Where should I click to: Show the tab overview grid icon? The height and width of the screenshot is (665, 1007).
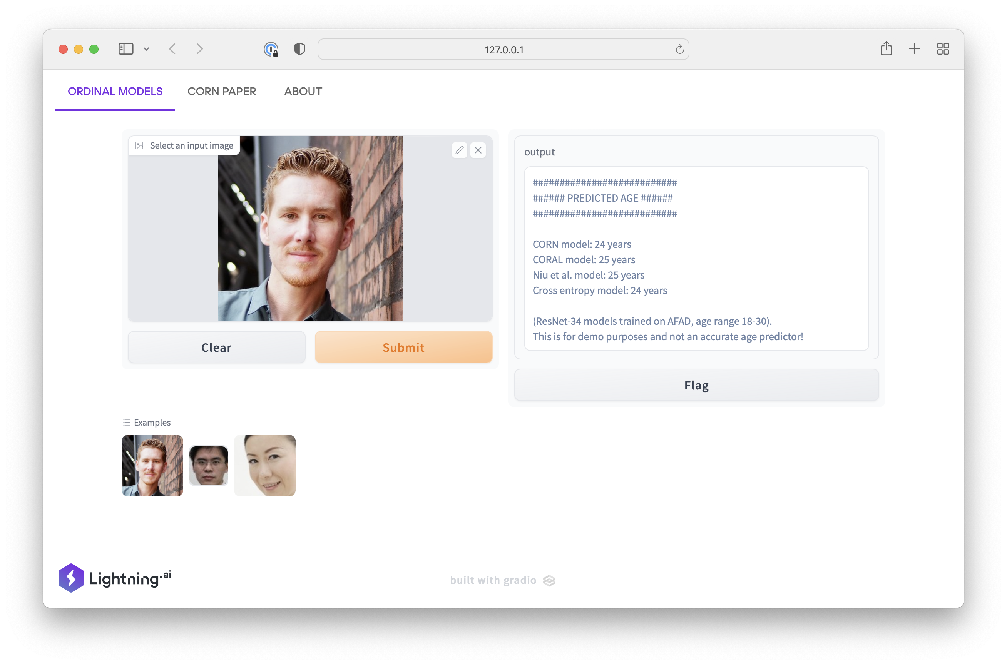(943, 49)
